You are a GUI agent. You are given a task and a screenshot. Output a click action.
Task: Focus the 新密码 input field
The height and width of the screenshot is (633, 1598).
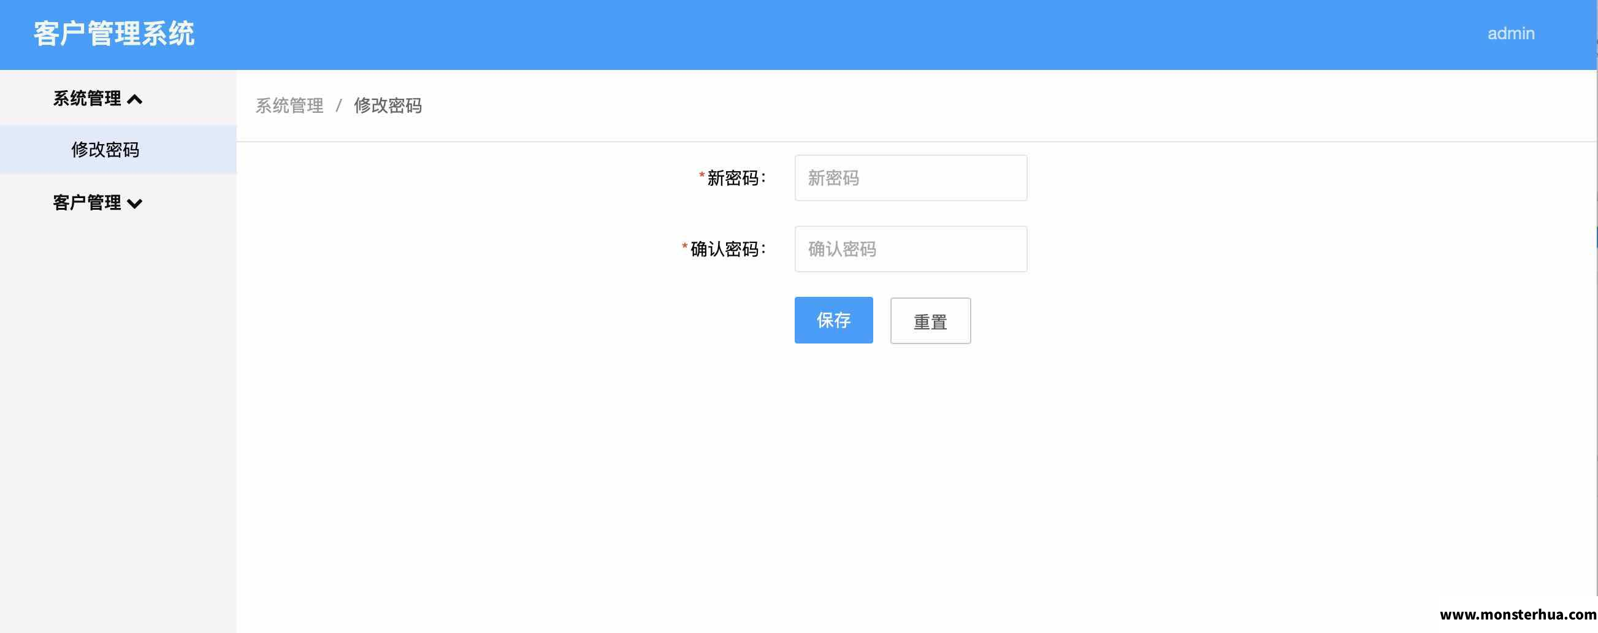point(910,178)
